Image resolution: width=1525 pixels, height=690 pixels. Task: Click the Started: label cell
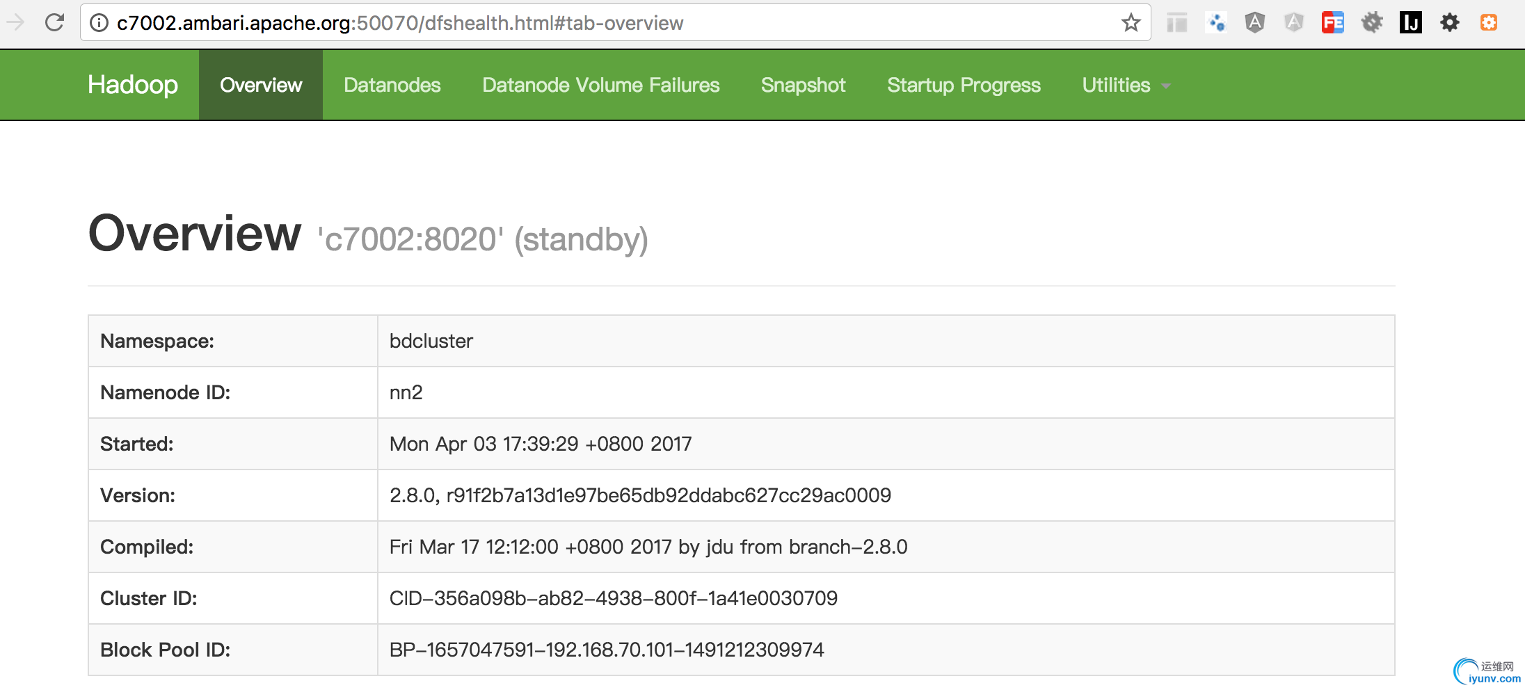click(x=233, y=444)
